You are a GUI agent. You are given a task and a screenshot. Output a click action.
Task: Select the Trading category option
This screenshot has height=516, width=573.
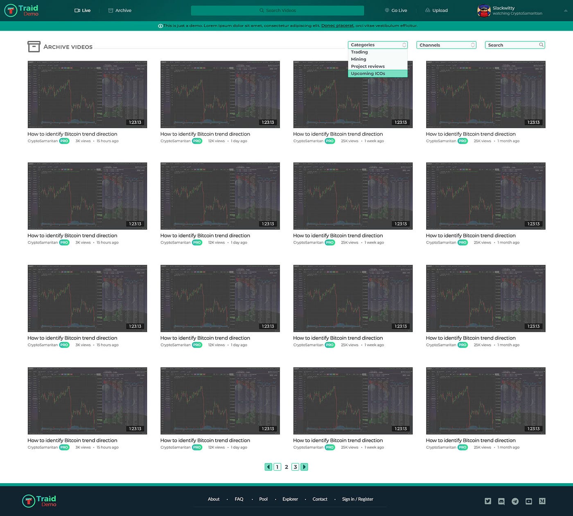pos(359,52)
